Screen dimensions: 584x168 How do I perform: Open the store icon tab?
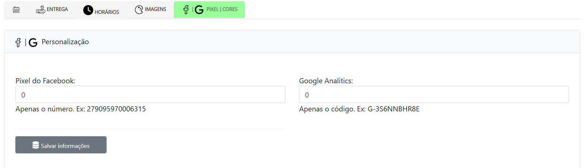(x=16, y=9)
